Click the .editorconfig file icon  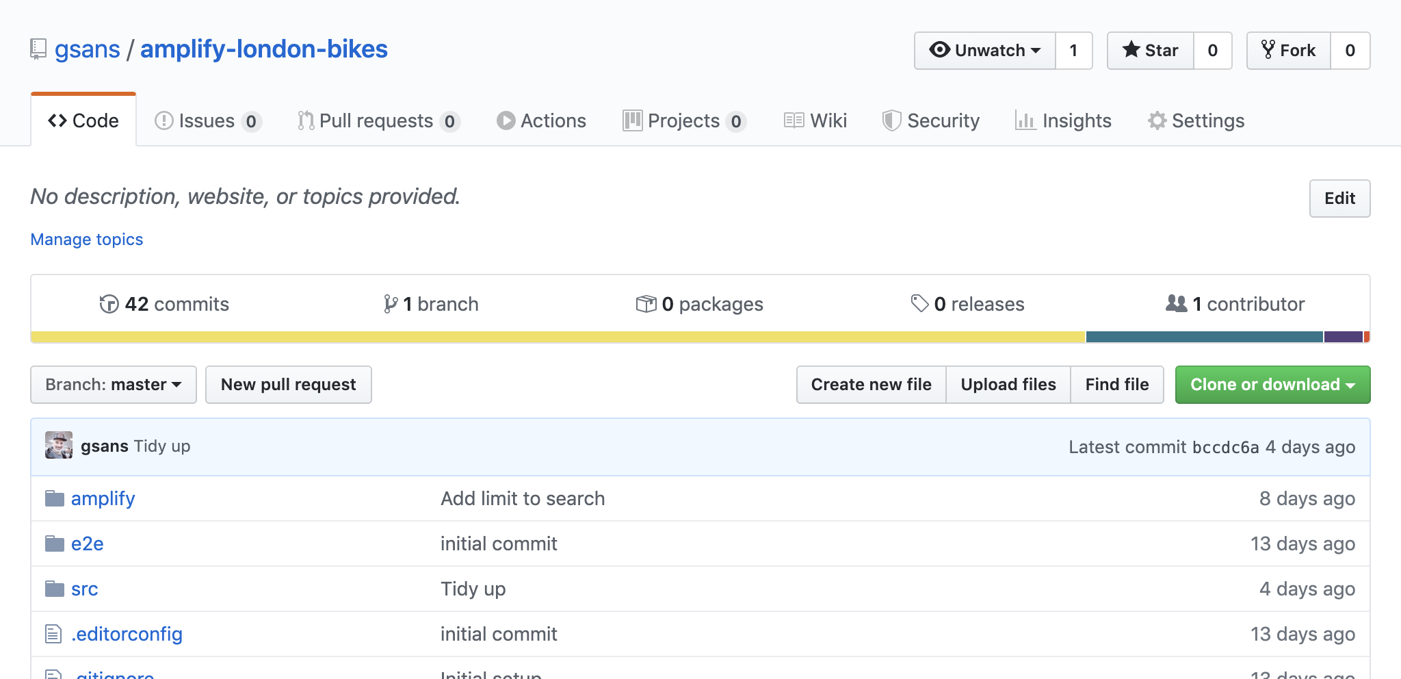tap(53, 634)
